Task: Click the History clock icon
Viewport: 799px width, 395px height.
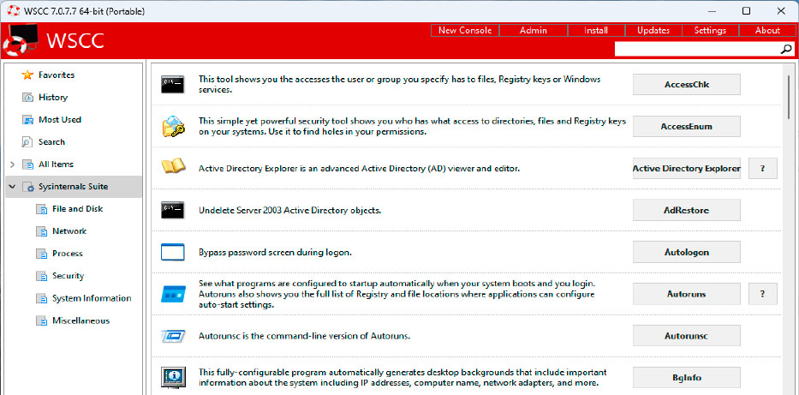Action: tap(27, 98)
